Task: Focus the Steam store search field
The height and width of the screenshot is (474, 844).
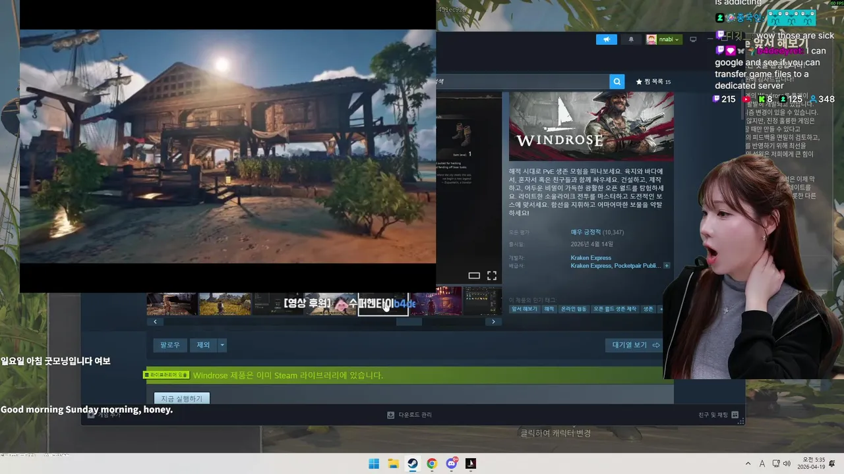Action: point(522,82)
